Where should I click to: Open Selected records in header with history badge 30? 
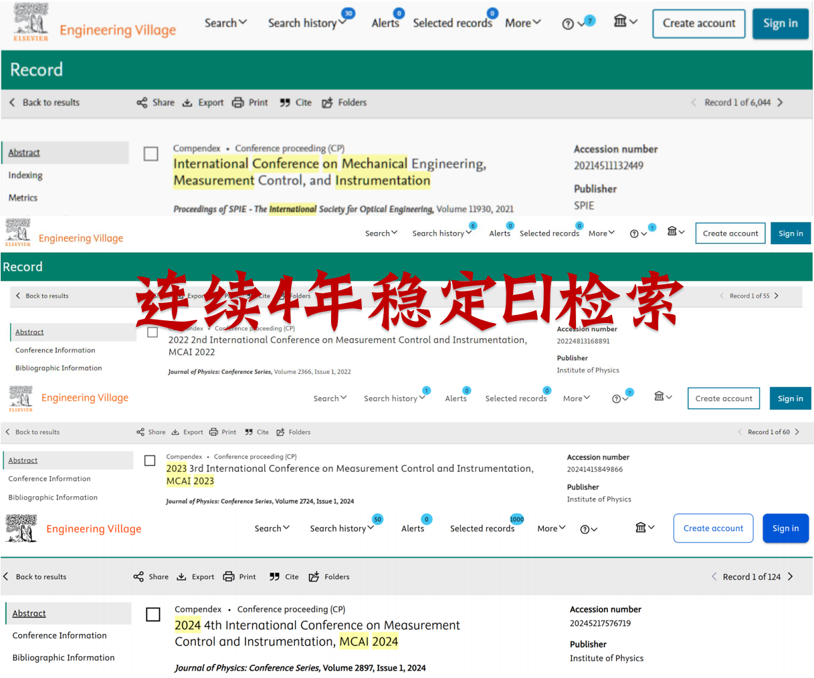coord(453,23)
